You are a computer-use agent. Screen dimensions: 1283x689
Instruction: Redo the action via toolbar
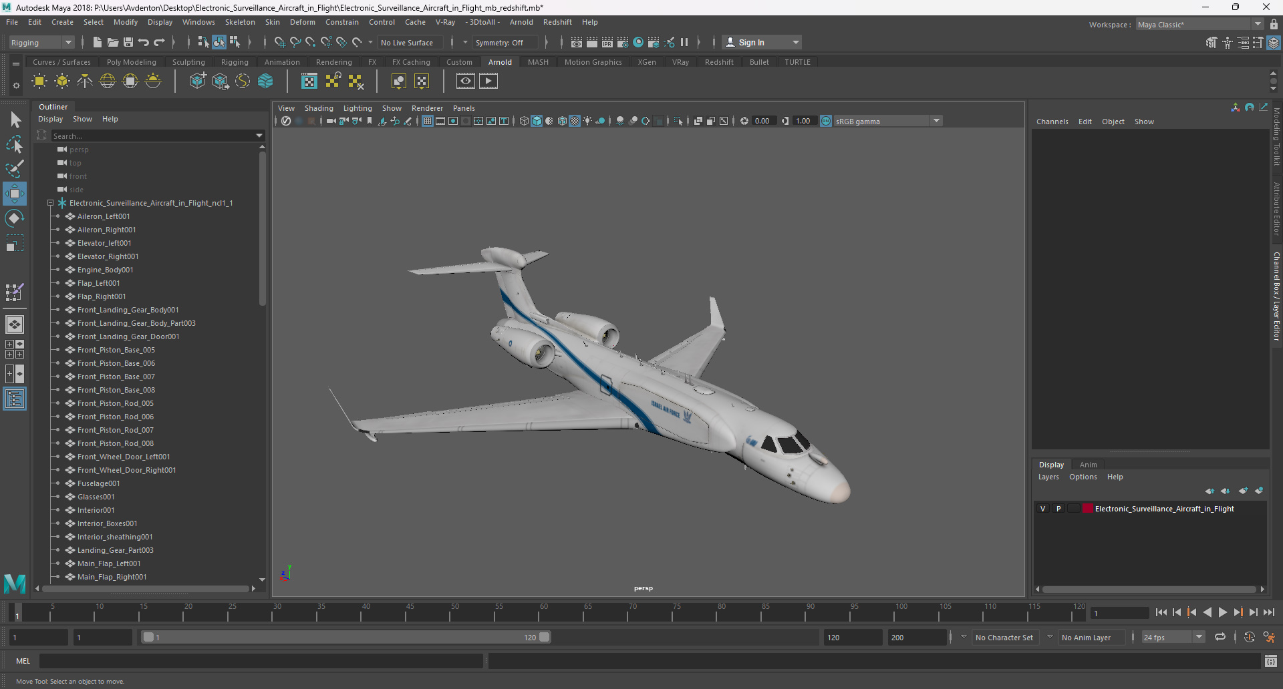point(159,42)
